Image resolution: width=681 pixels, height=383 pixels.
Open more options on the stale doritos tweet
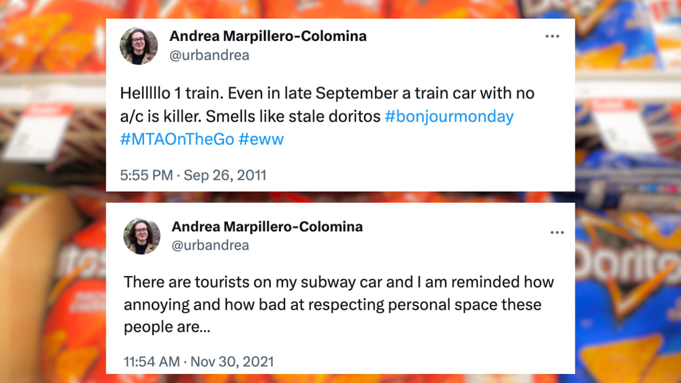[552, 36]
